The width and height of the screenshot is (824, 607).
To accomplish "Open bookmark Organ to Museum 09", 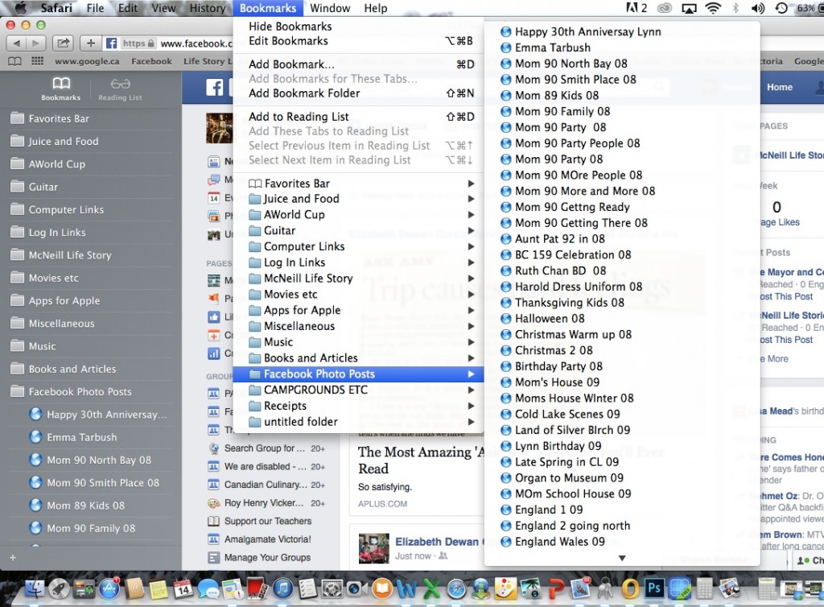I will [x=622, y=477].
